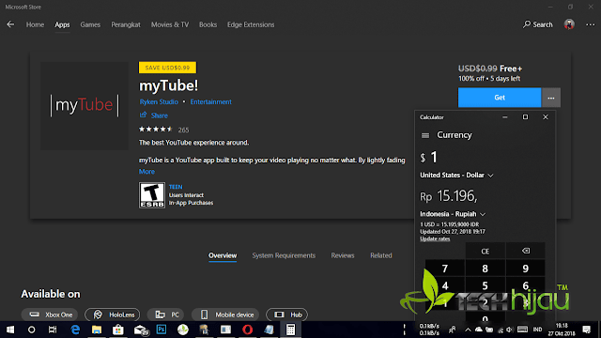Select the $ 1 input value in Calculator
601x338 pixels.
[x=428, y=157]
